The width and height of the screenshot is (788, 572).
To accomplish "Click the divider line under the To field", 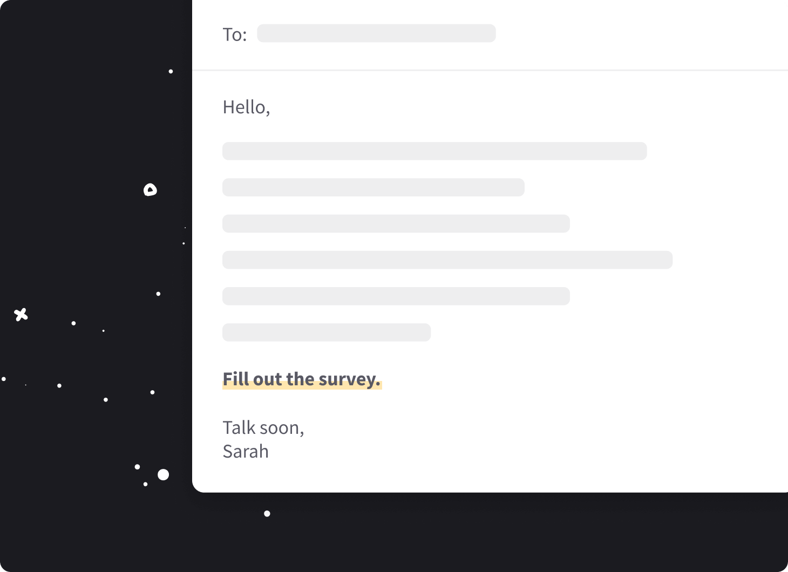I will click(x=490, y=70).
